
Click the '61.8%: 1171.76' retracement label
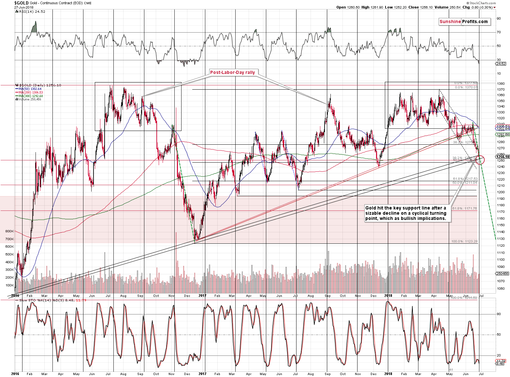465,208
